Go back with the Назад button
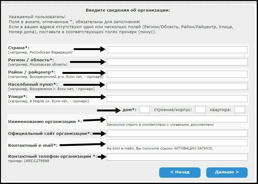 pyautogui.click(x=180, y=172)
